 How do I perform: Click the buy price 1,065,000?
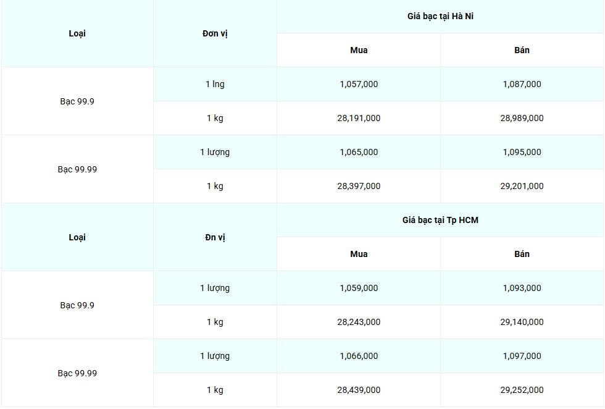[x=359, y=152]
